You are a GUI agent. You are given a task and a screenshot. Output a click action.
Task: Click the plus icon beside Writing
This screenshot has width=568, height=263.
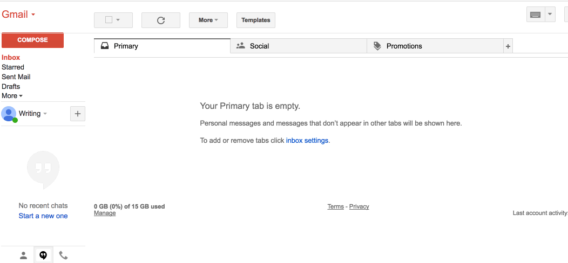pyautogui.click(x=78, y=114)
